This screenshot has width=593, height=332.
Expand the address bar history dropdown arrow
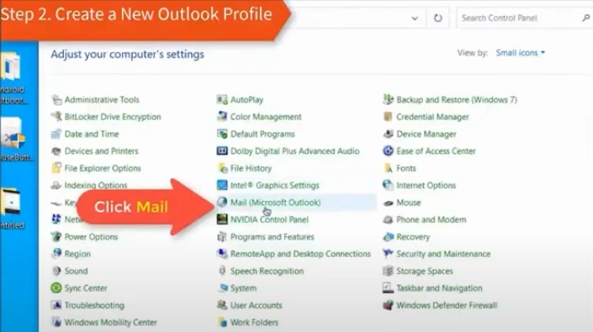tap(415, 18)
